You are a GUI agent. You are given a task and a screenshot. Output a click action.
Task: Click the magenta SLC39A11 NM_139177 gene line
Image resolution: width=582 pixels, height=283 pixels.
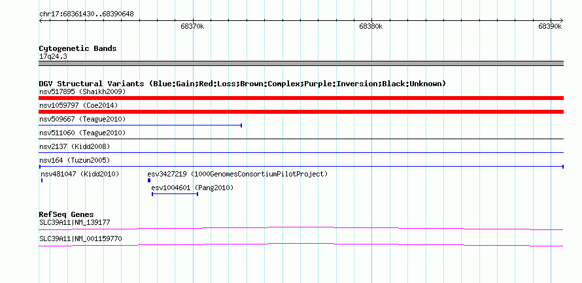click(x=301, y=228)
